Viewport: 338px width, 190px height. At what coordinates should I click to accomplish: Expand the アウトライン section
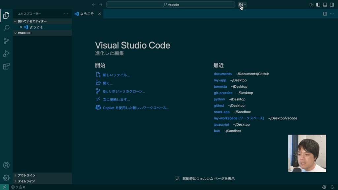(26, 175)
